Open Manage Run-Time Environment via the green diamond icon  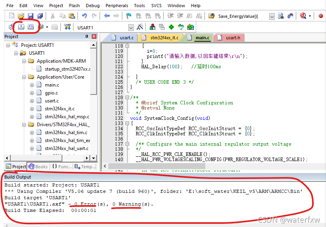point(171,27)
